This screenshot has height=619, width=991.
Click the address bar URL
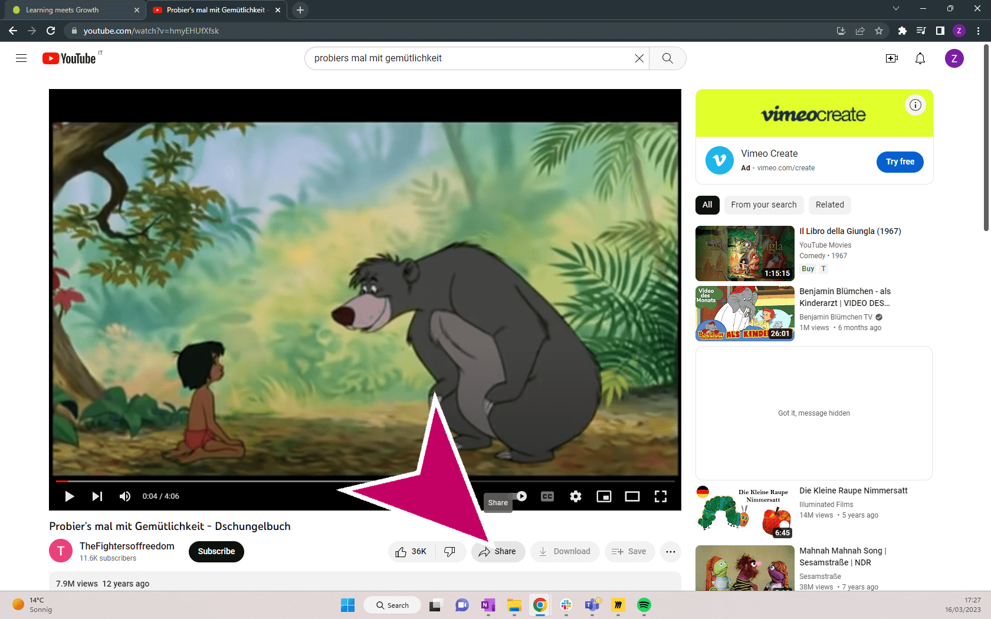(x=151, y=31)
